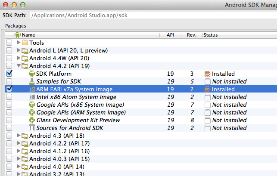The image size is (277, 176).
Task: Click the Installed status icon for SDK Platform
Action: [x=207, y=74]
